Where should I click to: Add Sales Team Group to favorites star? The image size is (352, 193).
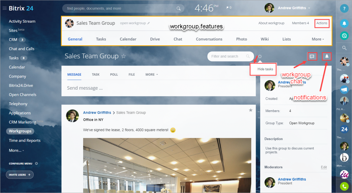pos(123,56)
